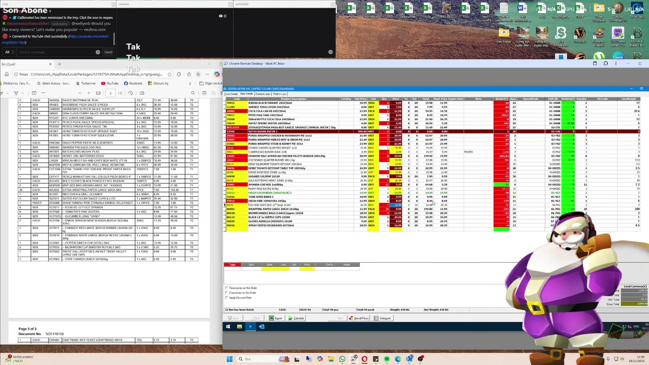Image resolution: width=649 pixels, height=365 pixels.
Task: Open the template Excel desktop file
Action: 351,11
